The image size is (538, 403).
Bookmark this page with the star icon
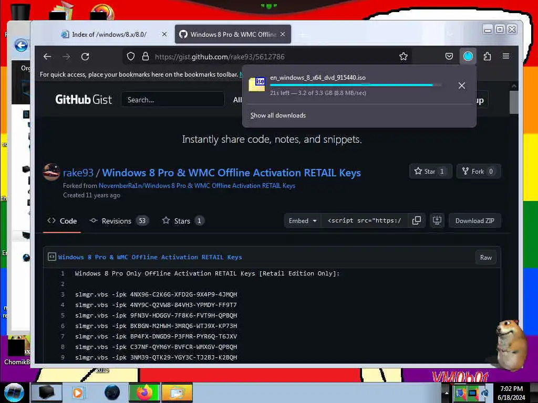pyautogui.click(x=403, y=57)
